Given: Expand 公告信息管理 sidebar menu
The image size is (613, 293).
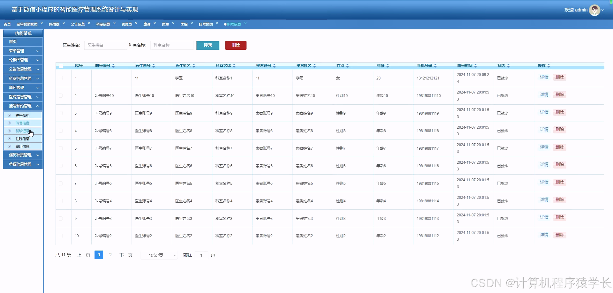Looking at the screenshot, I should 23,69.
